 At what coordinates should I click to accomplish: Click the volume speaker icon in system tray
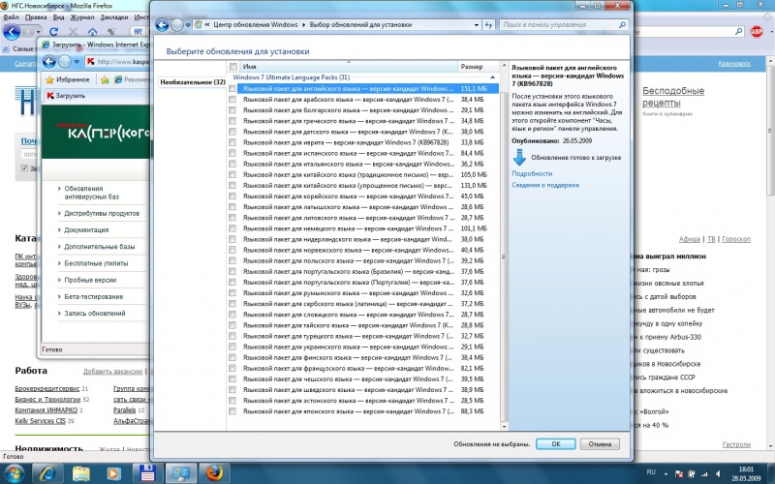[x=717, y=474]
